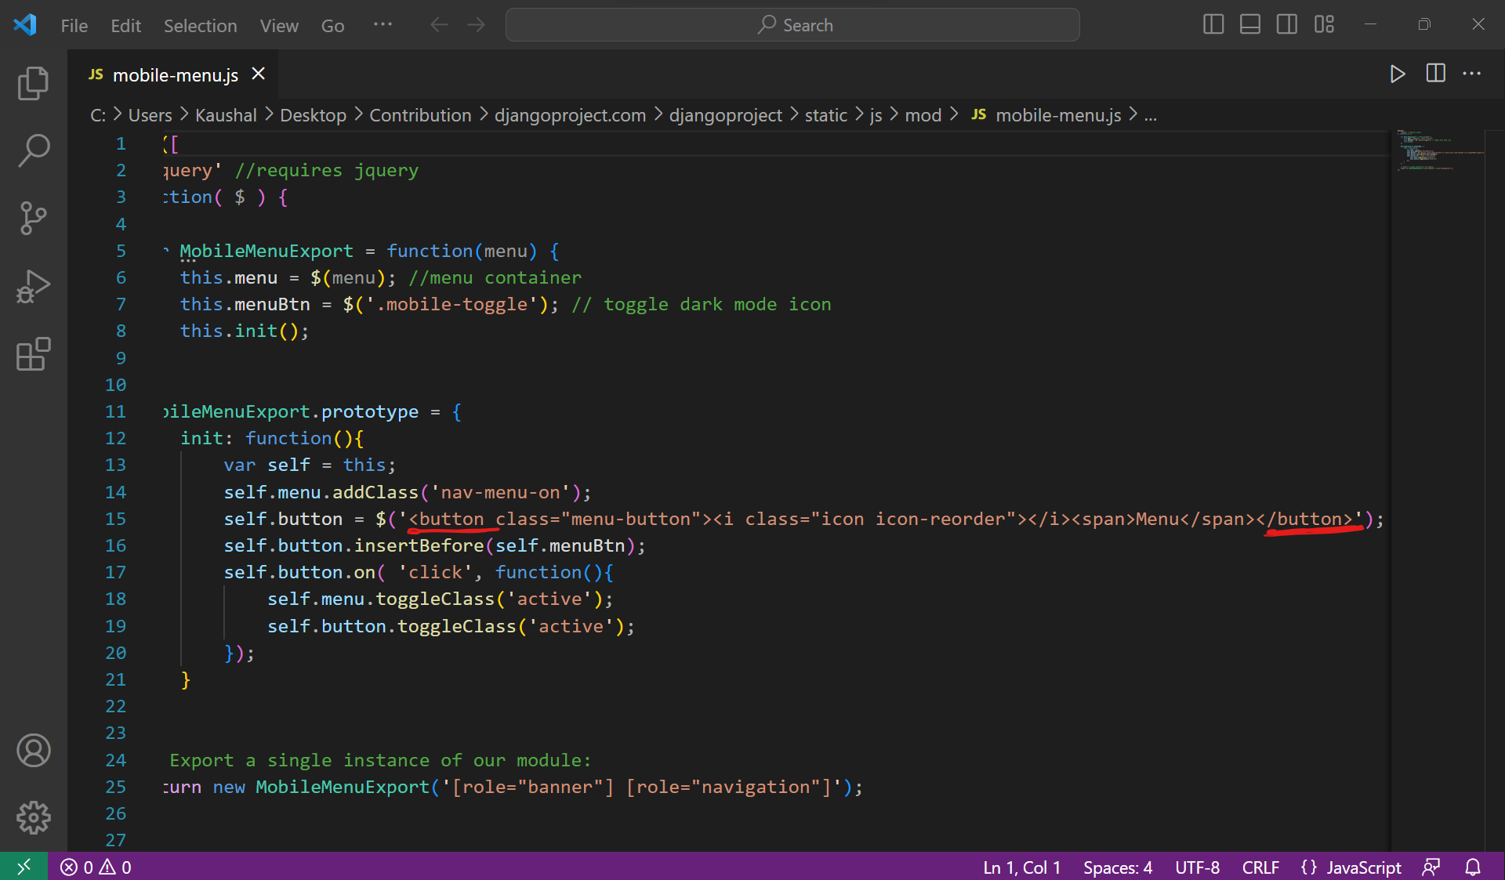
Task: Open language mode selector showing JavaScript
Action: click(1364, 867)
